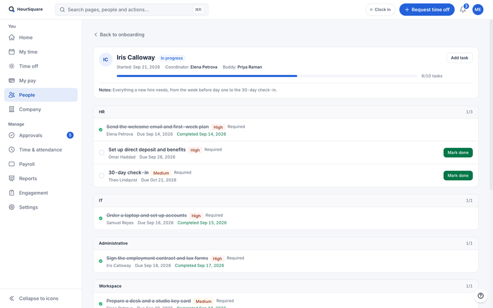Click the Add task button
This screenshot has height=308, width=493.
pyautogui.click(x=459, y=58)
